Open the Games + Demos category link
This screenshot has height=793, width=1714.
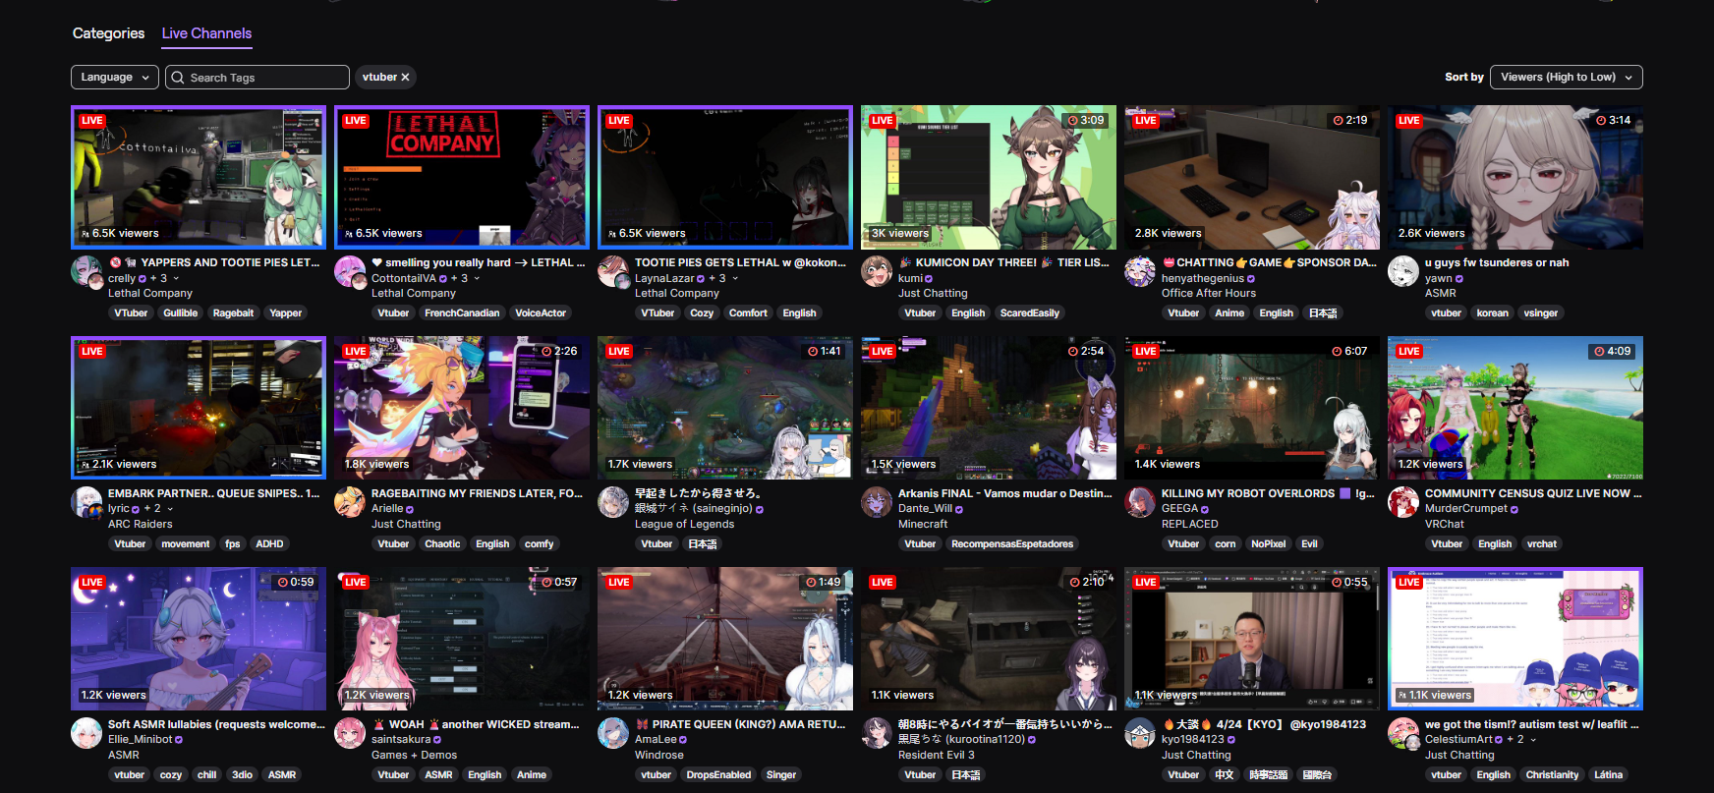(x=414, y=755)
